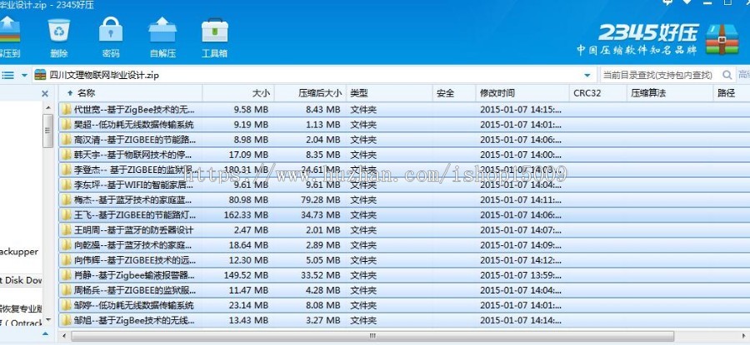Select folder icon of 向伟辉 row
The image size is (750, 345).
[67, 260]
